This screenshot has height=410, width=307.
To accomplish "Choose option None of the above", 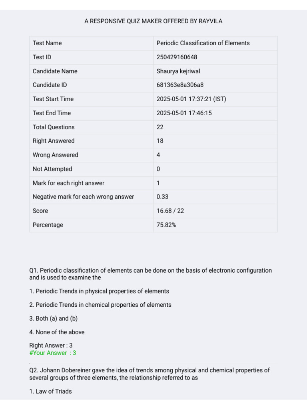I will pos(57,332).
